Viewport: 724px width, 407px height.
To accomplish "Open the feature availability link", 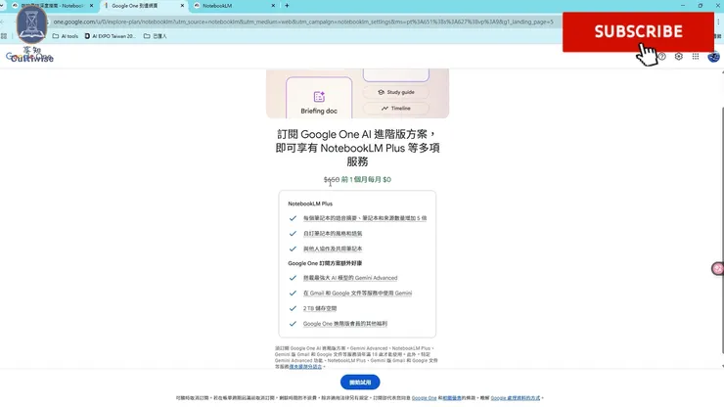I will coord(305,366).
